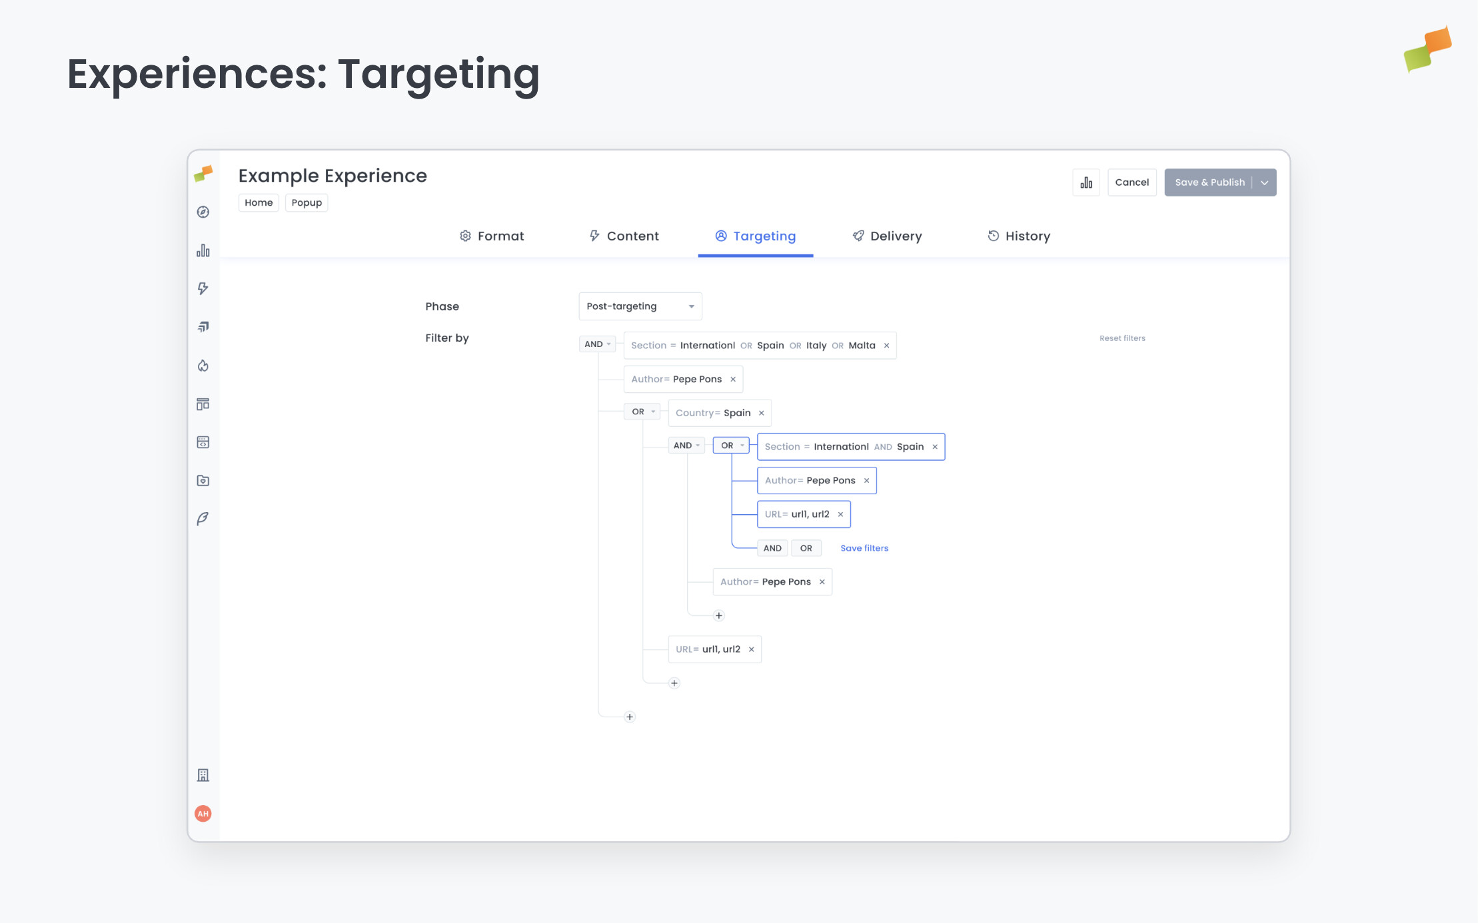This screenshot has width=1478, height=923.
Task: Click the Save filters link
Action: pyautogui.click(x=864, y=547)
